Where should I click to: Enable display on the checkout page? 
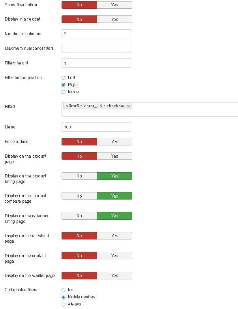coord(114,236)
